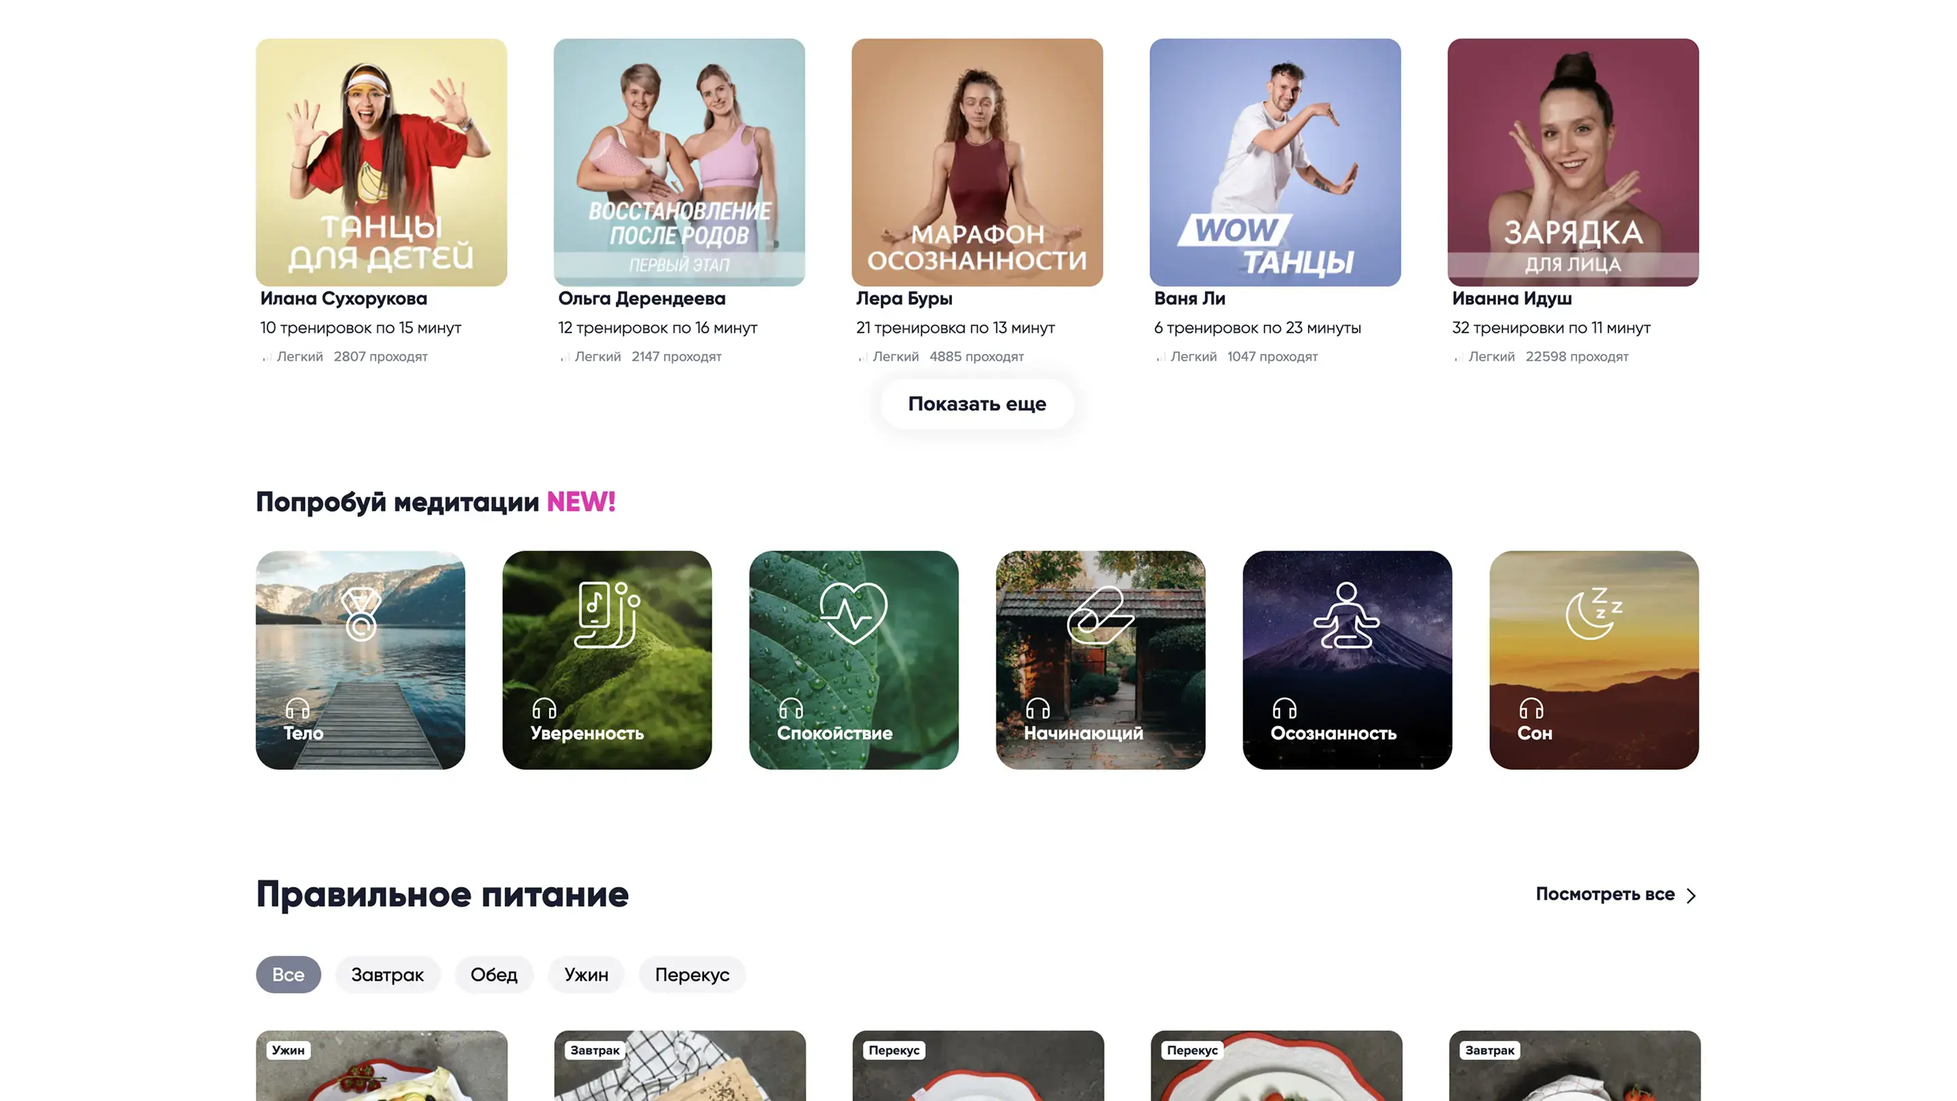Filter recipes by Завтрак

[387, 974]
